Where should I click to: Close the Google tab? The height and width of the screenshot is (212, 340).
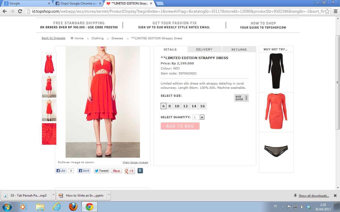tap(49, 3)
